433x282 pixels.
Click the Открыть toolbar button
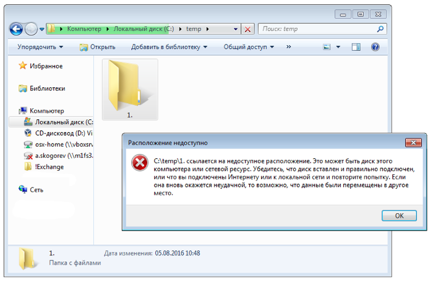(x=98, y=47)
